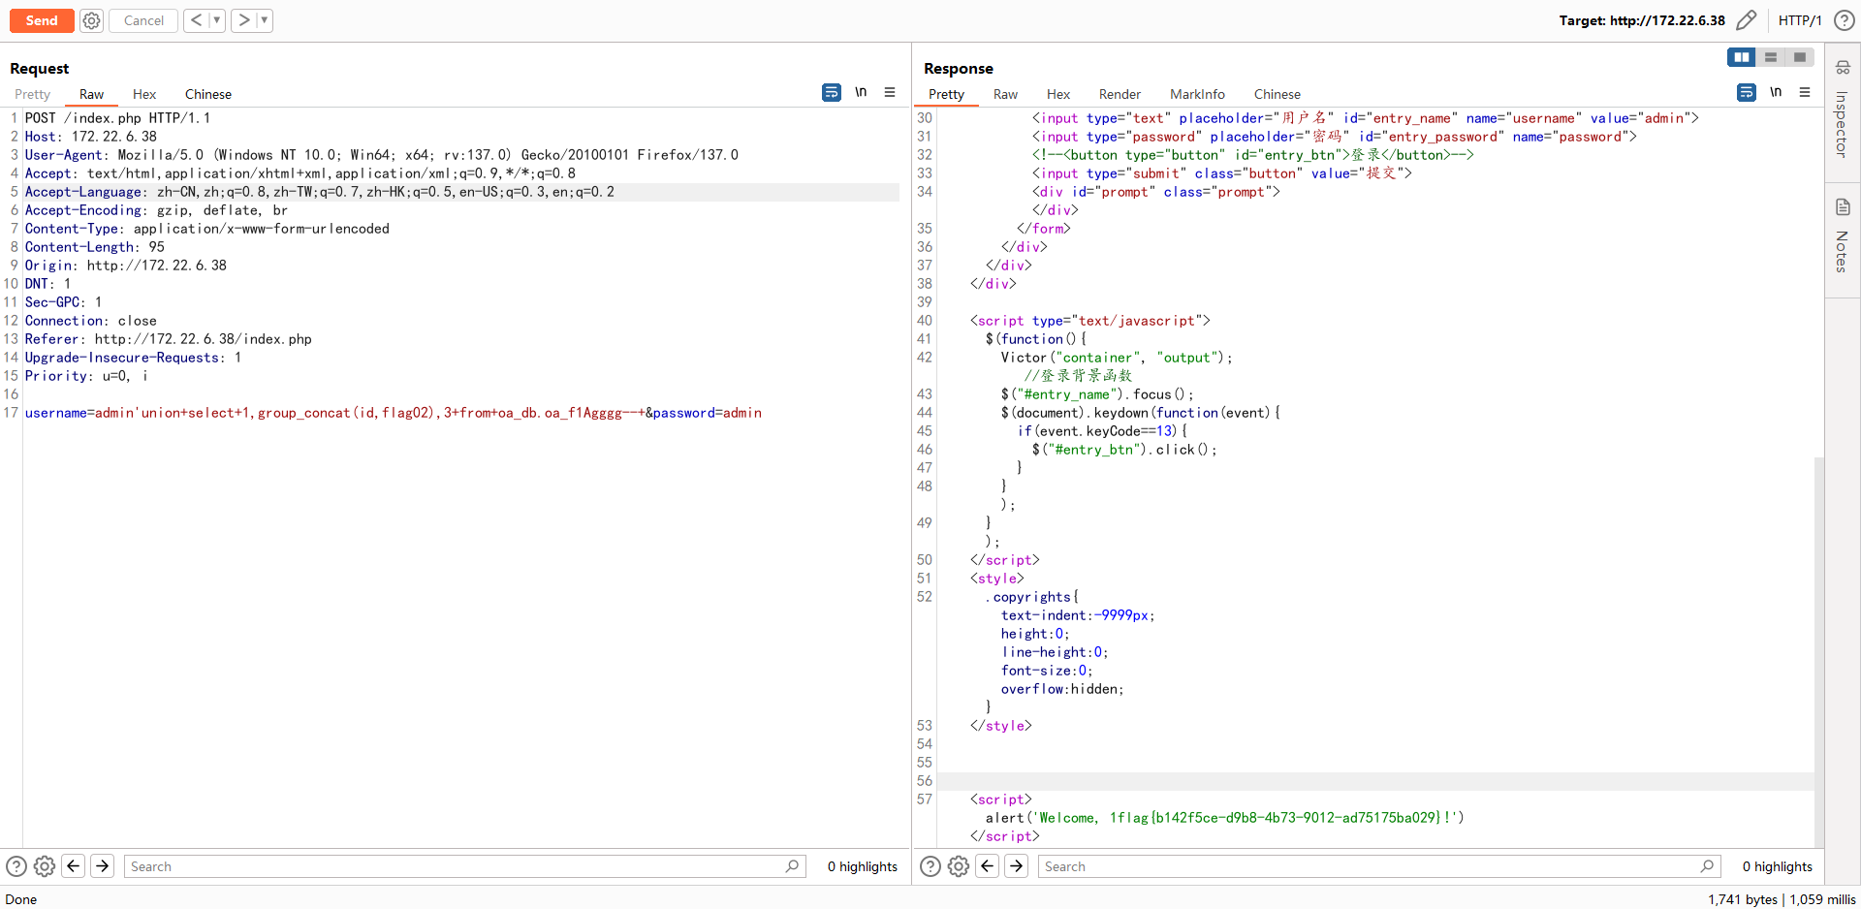Open Request panel hamburger menu
Image resolution: width=1861 pixels, height=909 pixels.
click(x=890, y=92)
